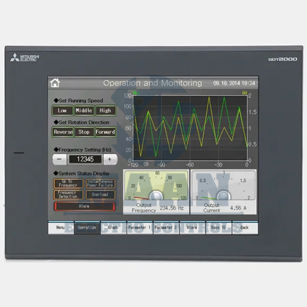This screenshot has height=307, width=307.
Task: Select High running speed
Action: tap(105, 110)
